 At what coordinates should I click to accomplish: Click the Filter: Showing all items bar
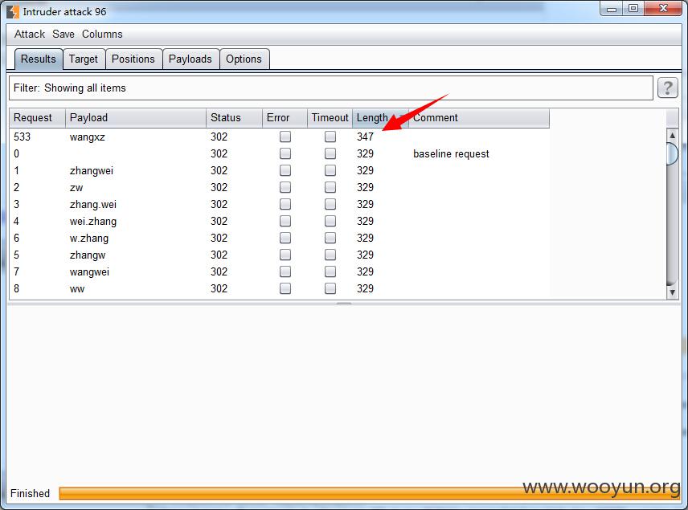tap(331, 88)
